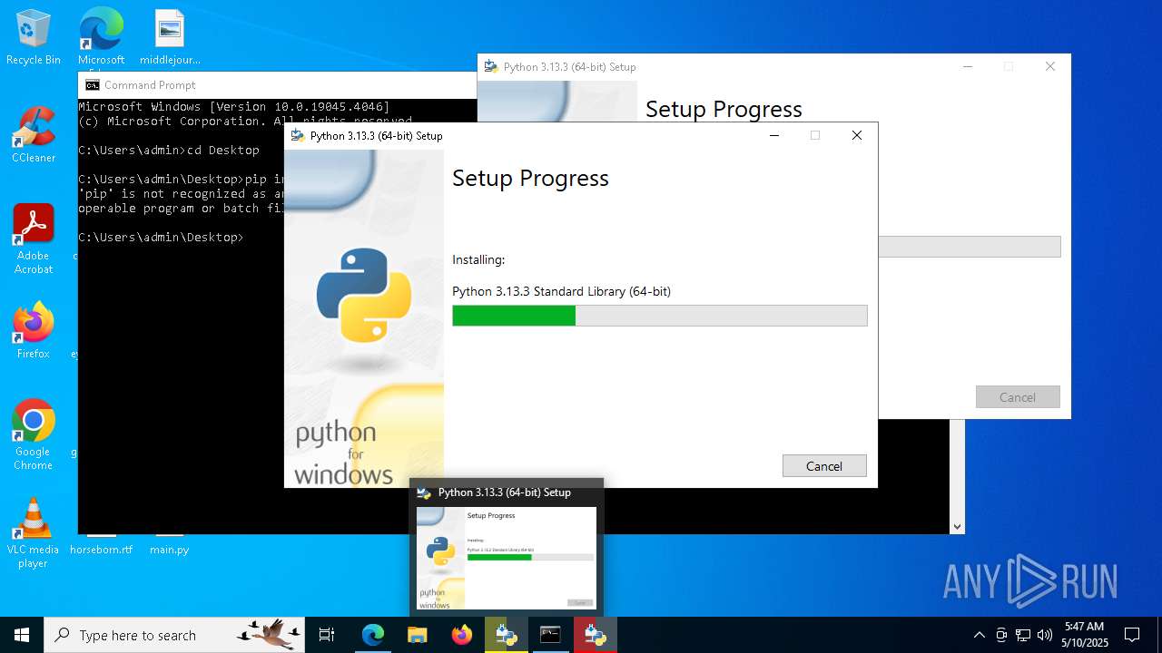The width and height of the screenshot is (1162, 653).
Task: Select first Python installer taskbar icon
Action: coord(507,635)
